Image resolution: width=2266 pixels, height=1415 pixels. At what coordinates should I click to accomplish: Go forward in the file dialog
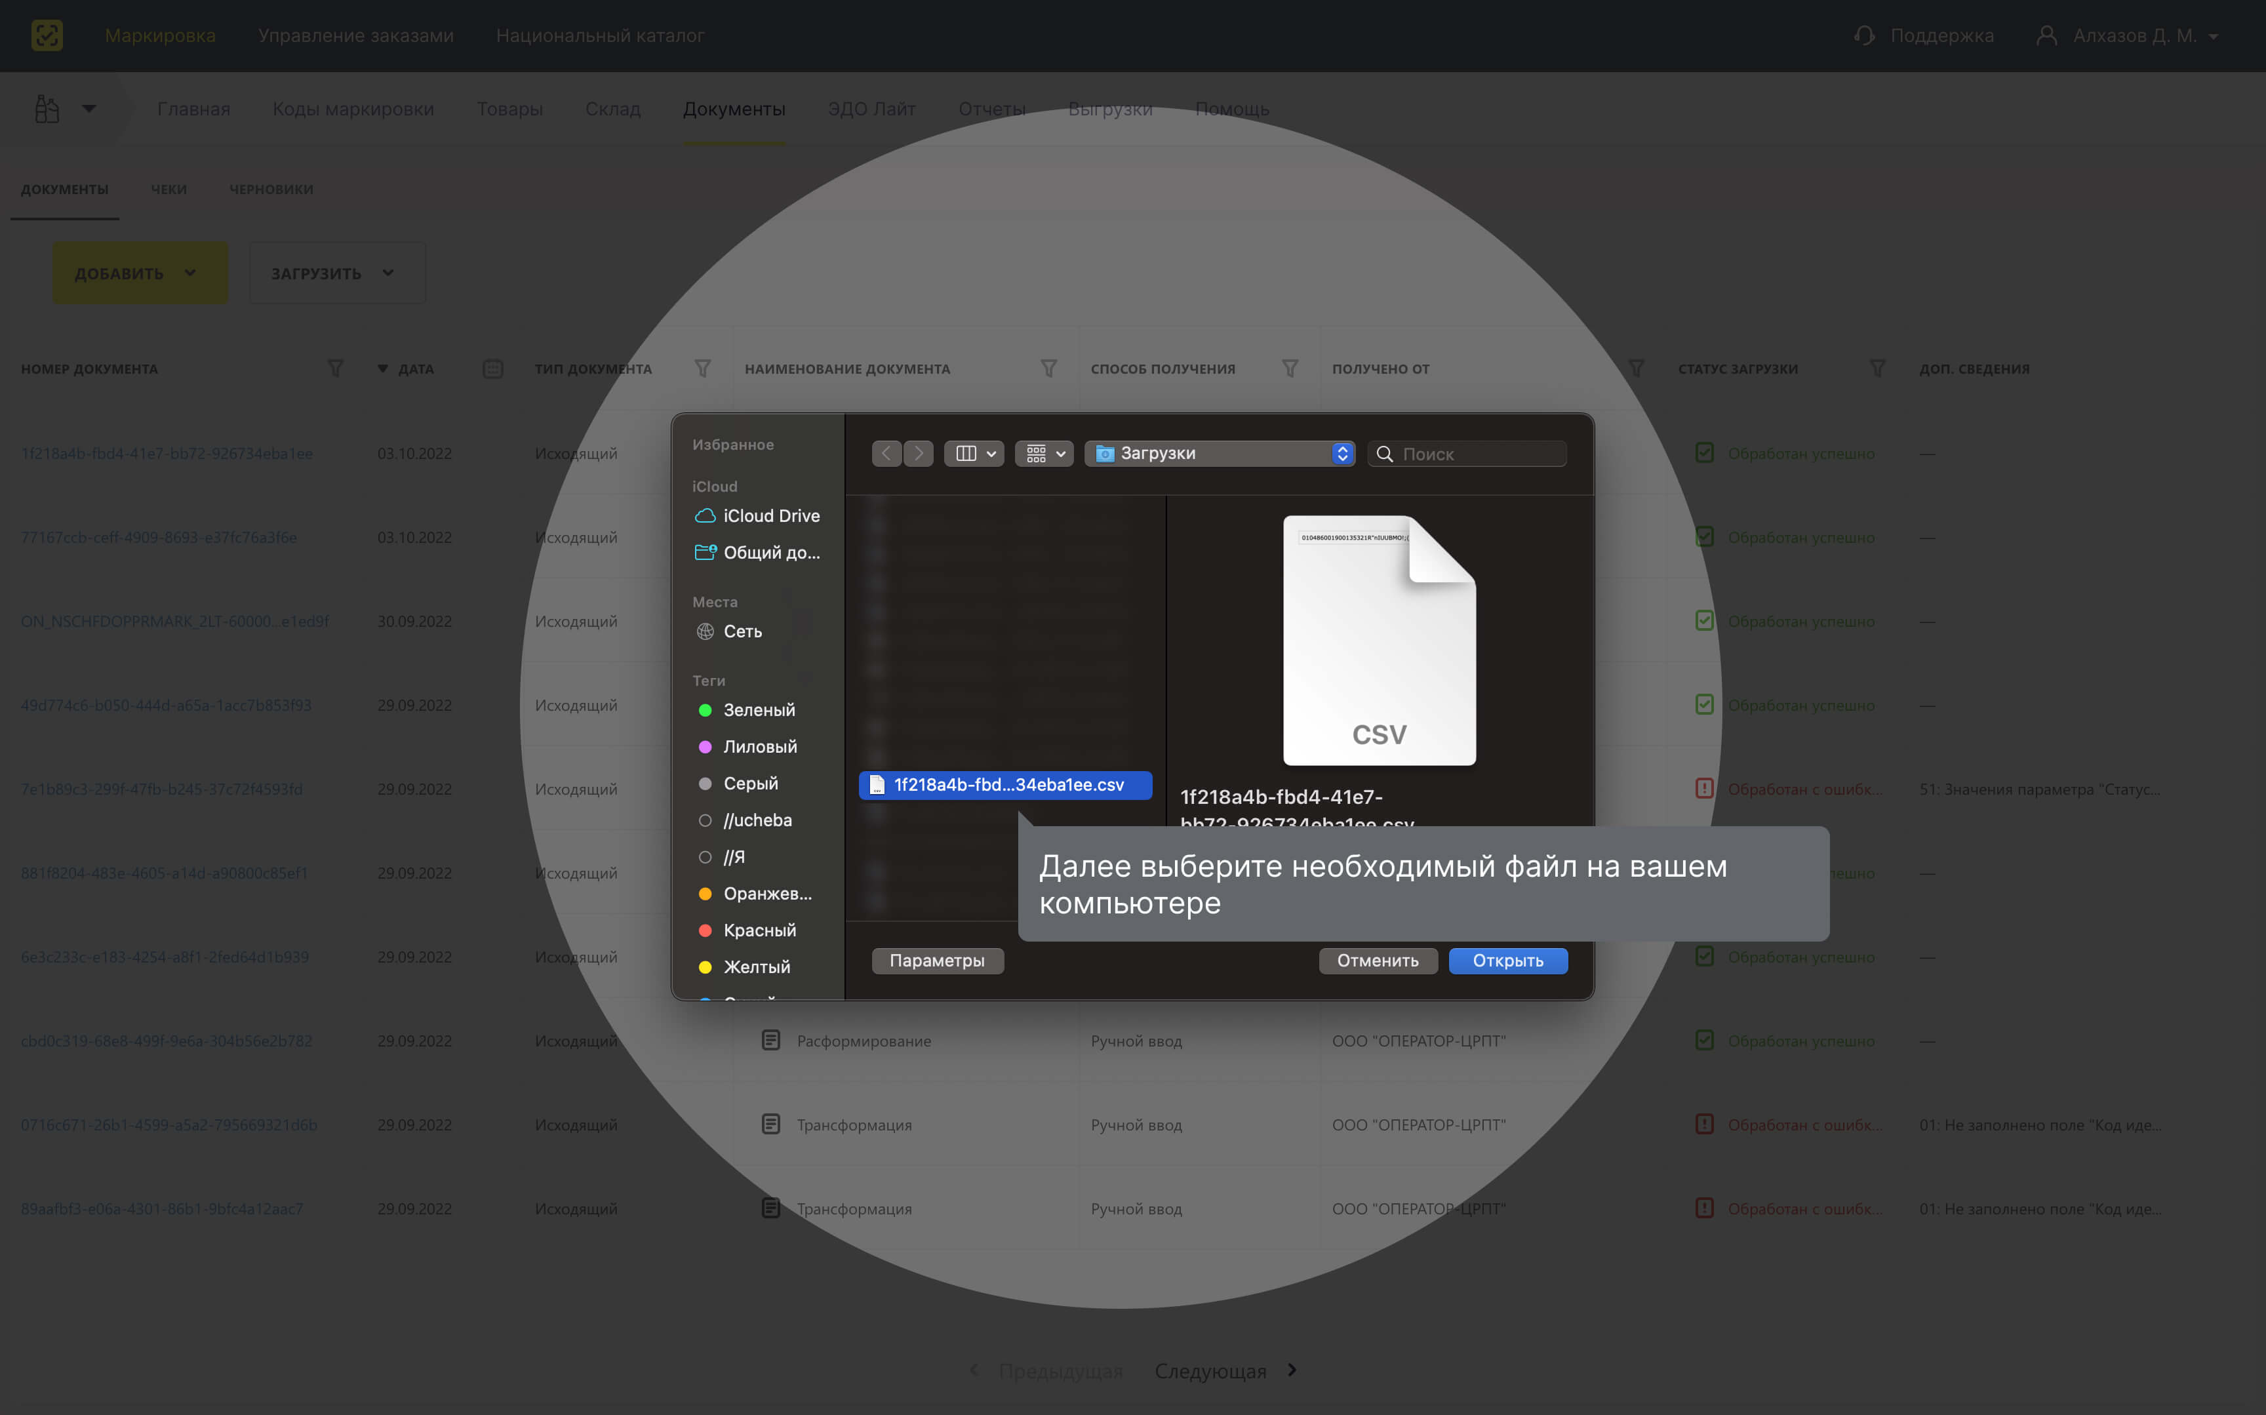[x=919, y=453]
